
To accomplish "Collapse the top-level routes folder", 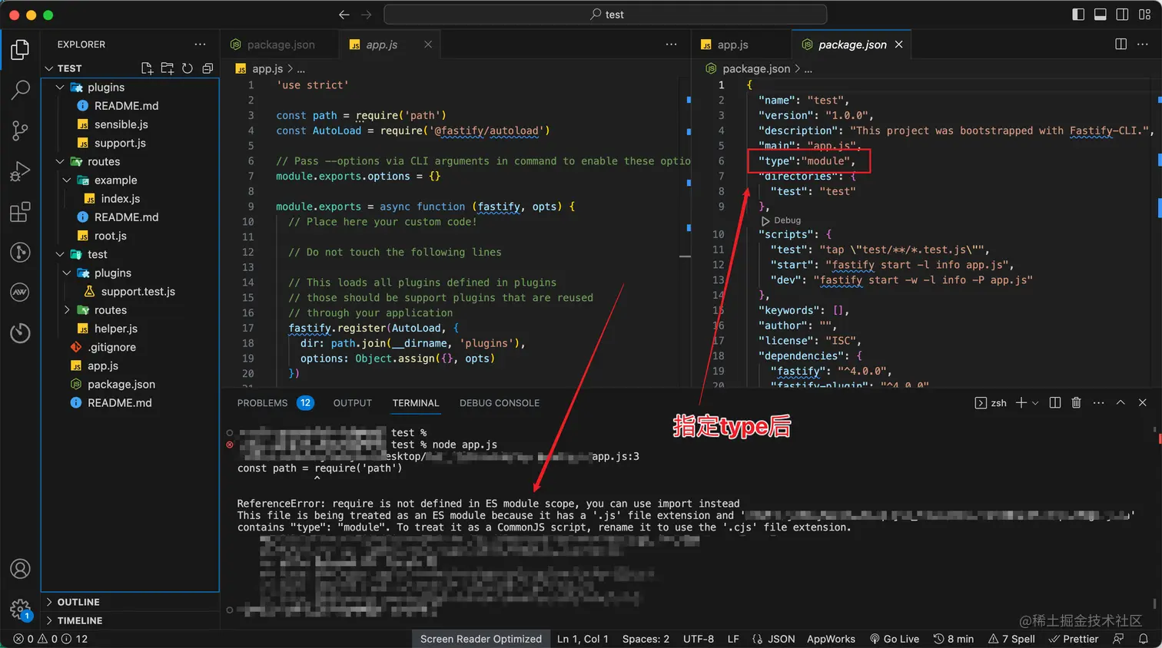I will (60, 162).
